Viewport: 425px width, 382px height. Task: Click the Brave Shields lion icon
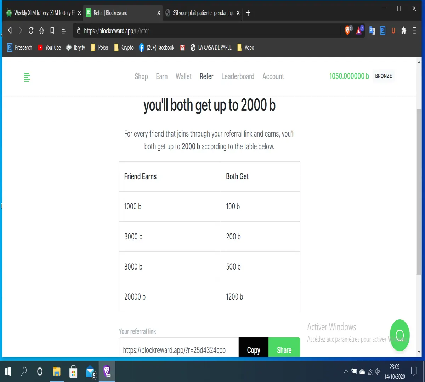(x=348, y=30)
